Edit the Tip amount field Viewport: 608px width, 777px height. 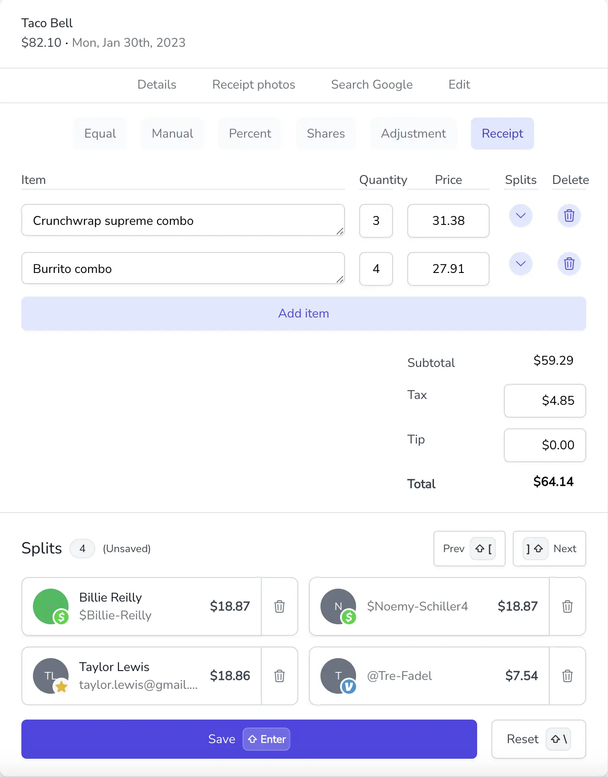[x=545, y=445]
